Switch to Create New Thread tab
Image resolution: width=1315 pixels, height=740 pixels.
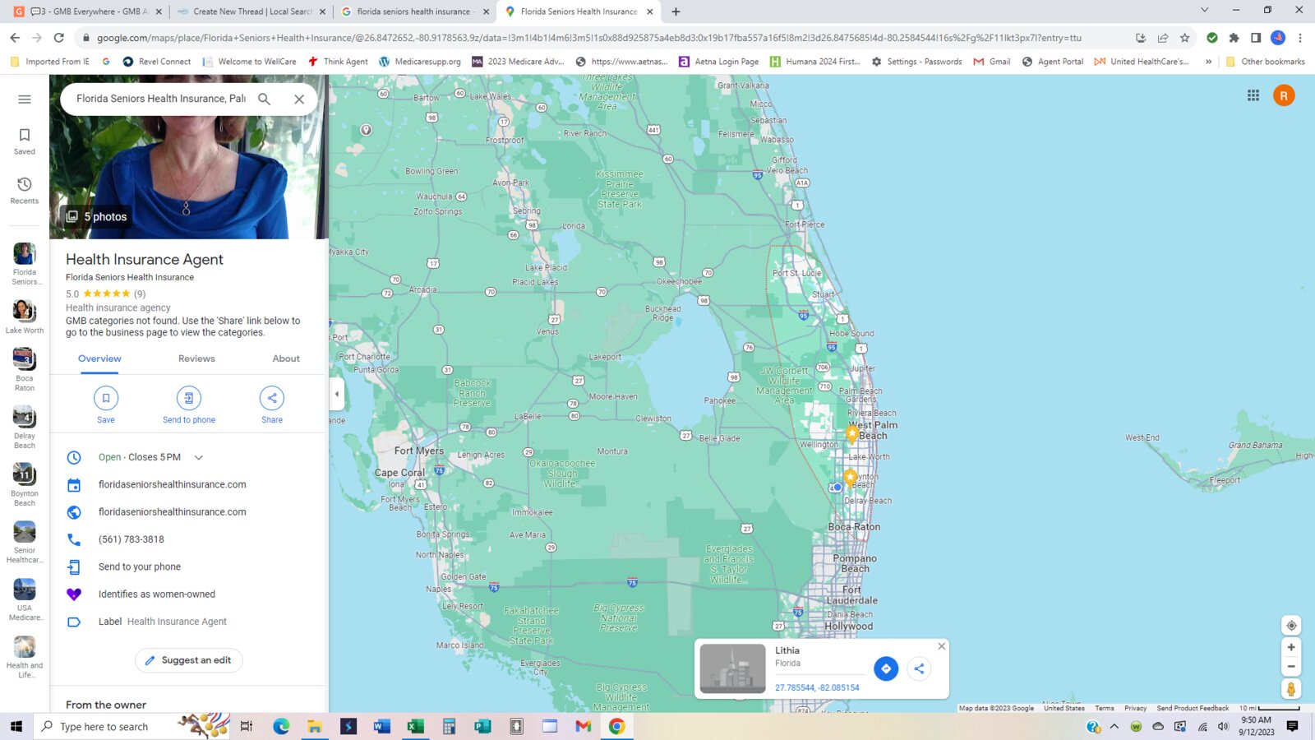(x=251, y=12)
